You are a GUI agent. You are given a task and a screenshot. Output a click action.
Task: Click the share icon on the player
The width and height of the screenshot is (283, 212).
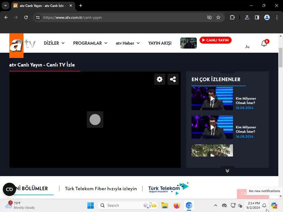coord(173,79)
